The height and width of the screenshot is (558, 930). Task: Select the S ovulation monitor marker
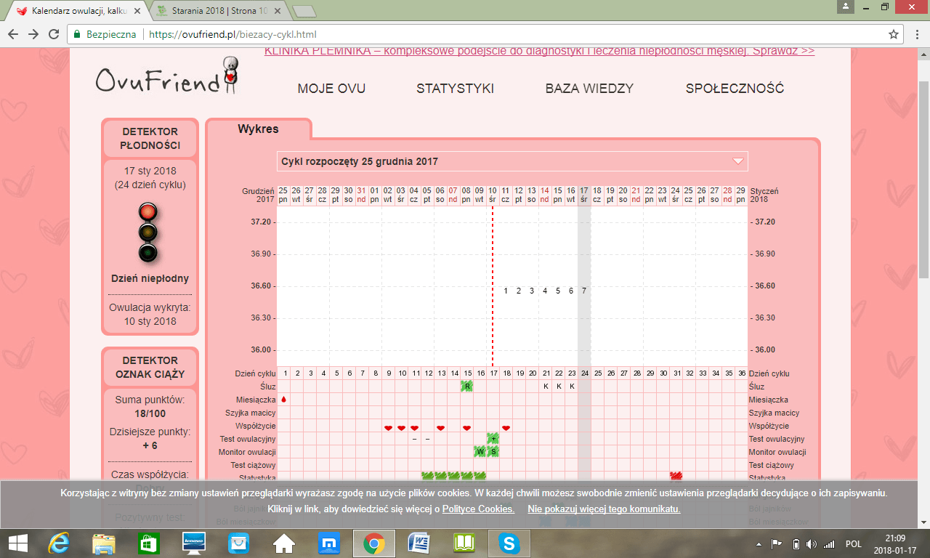coord(493,451)
